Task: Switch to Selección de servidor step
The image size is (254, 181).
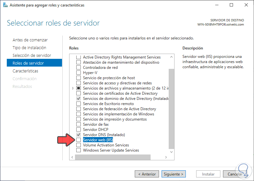Action: 32,56
